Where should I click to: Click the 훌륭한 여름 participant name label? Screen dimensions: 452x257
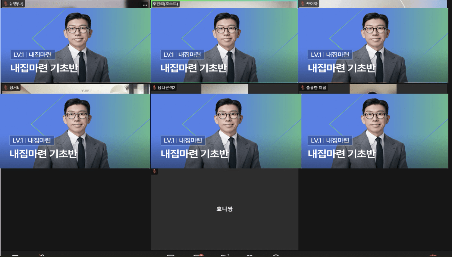(x=316, y=88)
